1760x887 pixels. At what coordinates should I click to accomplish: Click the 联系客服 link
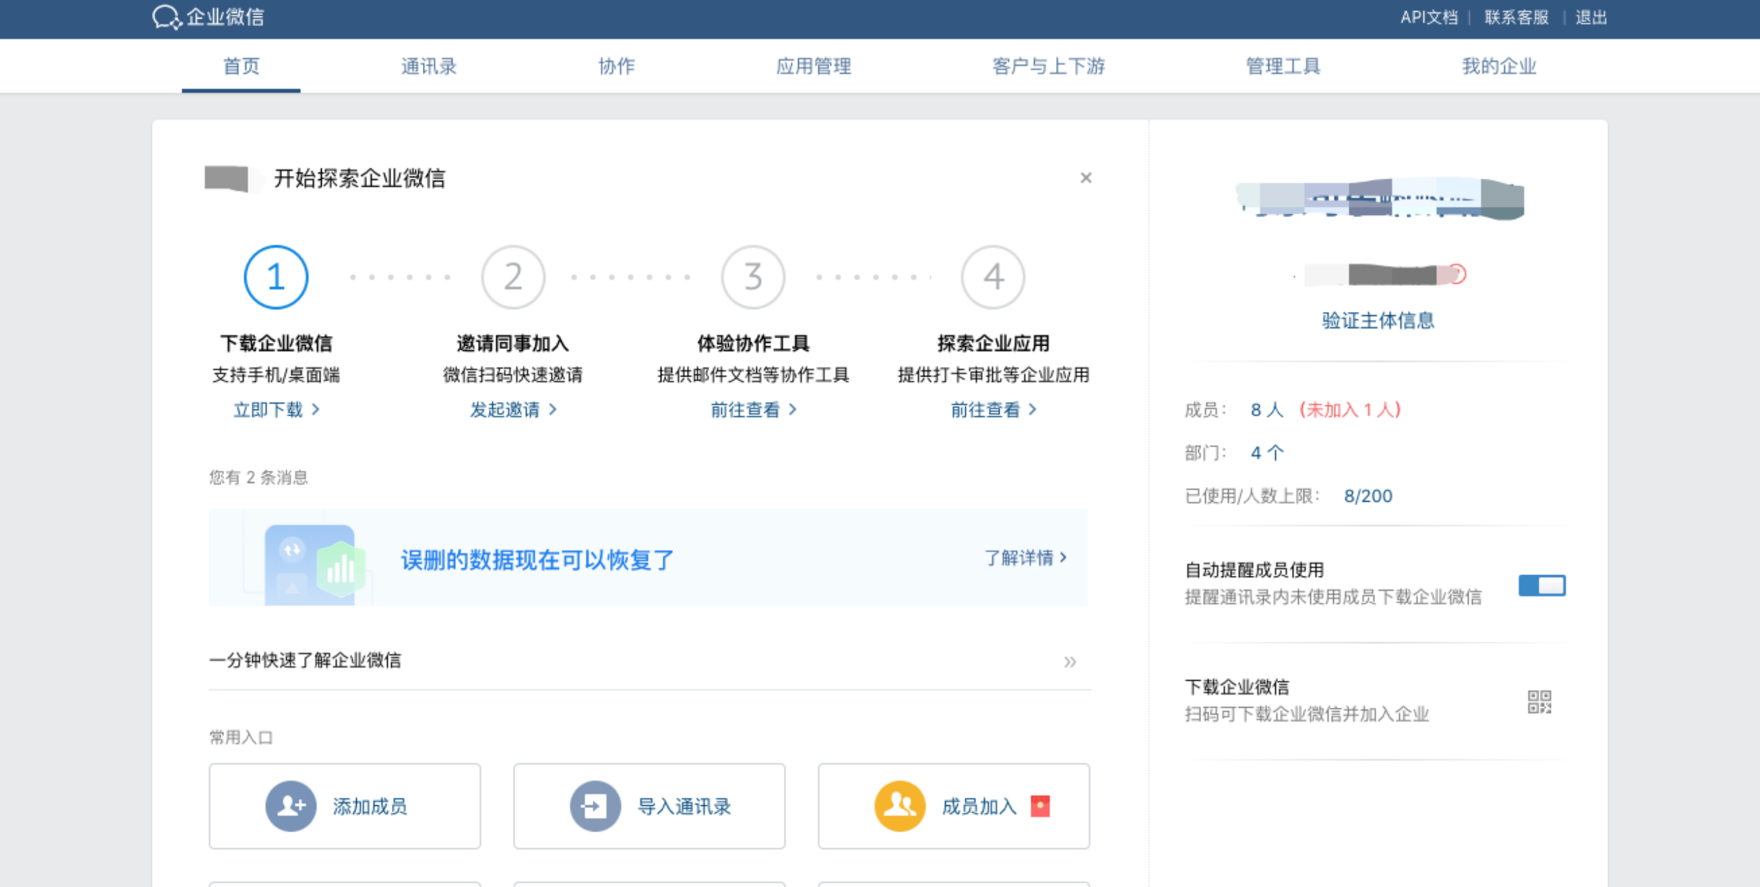tap(1517, 17)
